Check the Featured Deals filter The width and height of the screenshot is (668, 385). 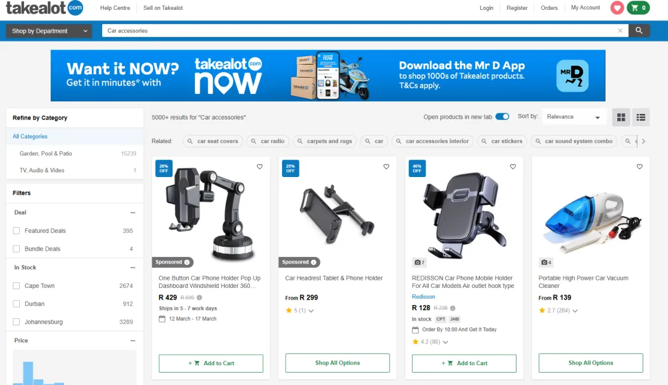[x=16, y=231]
